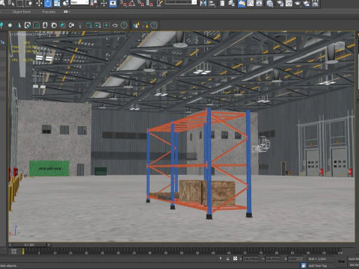Expand ribbon options arrow beside Populate

[x=70, y=12]
